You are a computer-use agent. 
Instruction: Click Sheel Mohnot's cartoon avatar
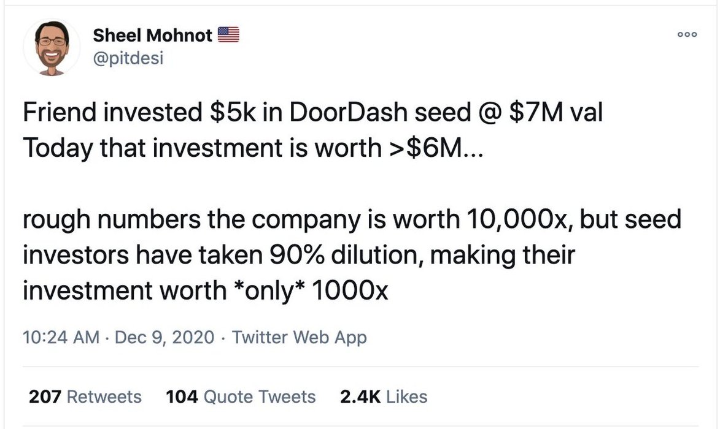(52, 47)
